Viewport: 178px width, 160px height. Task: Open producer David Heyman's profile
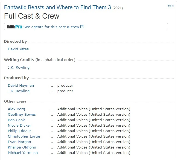click(x=21, y=86)
